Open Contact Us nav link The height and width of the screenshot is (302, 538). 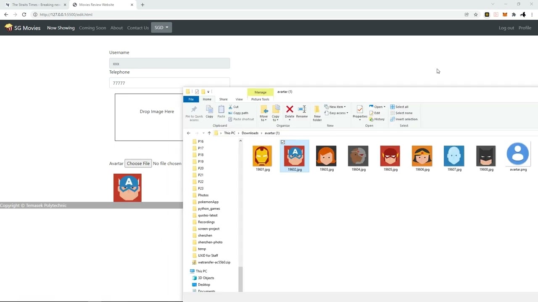[x=138, y=28]
